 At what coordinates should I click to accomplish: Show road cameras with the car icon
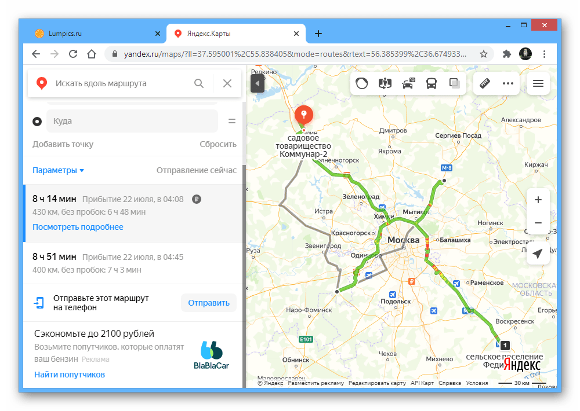click(408, 83)
